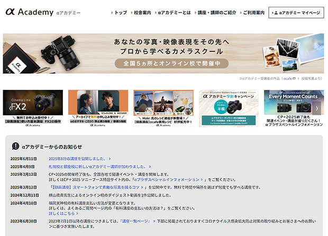
Task: Click the camera school hero banner
Action: [x=163, y=53]
